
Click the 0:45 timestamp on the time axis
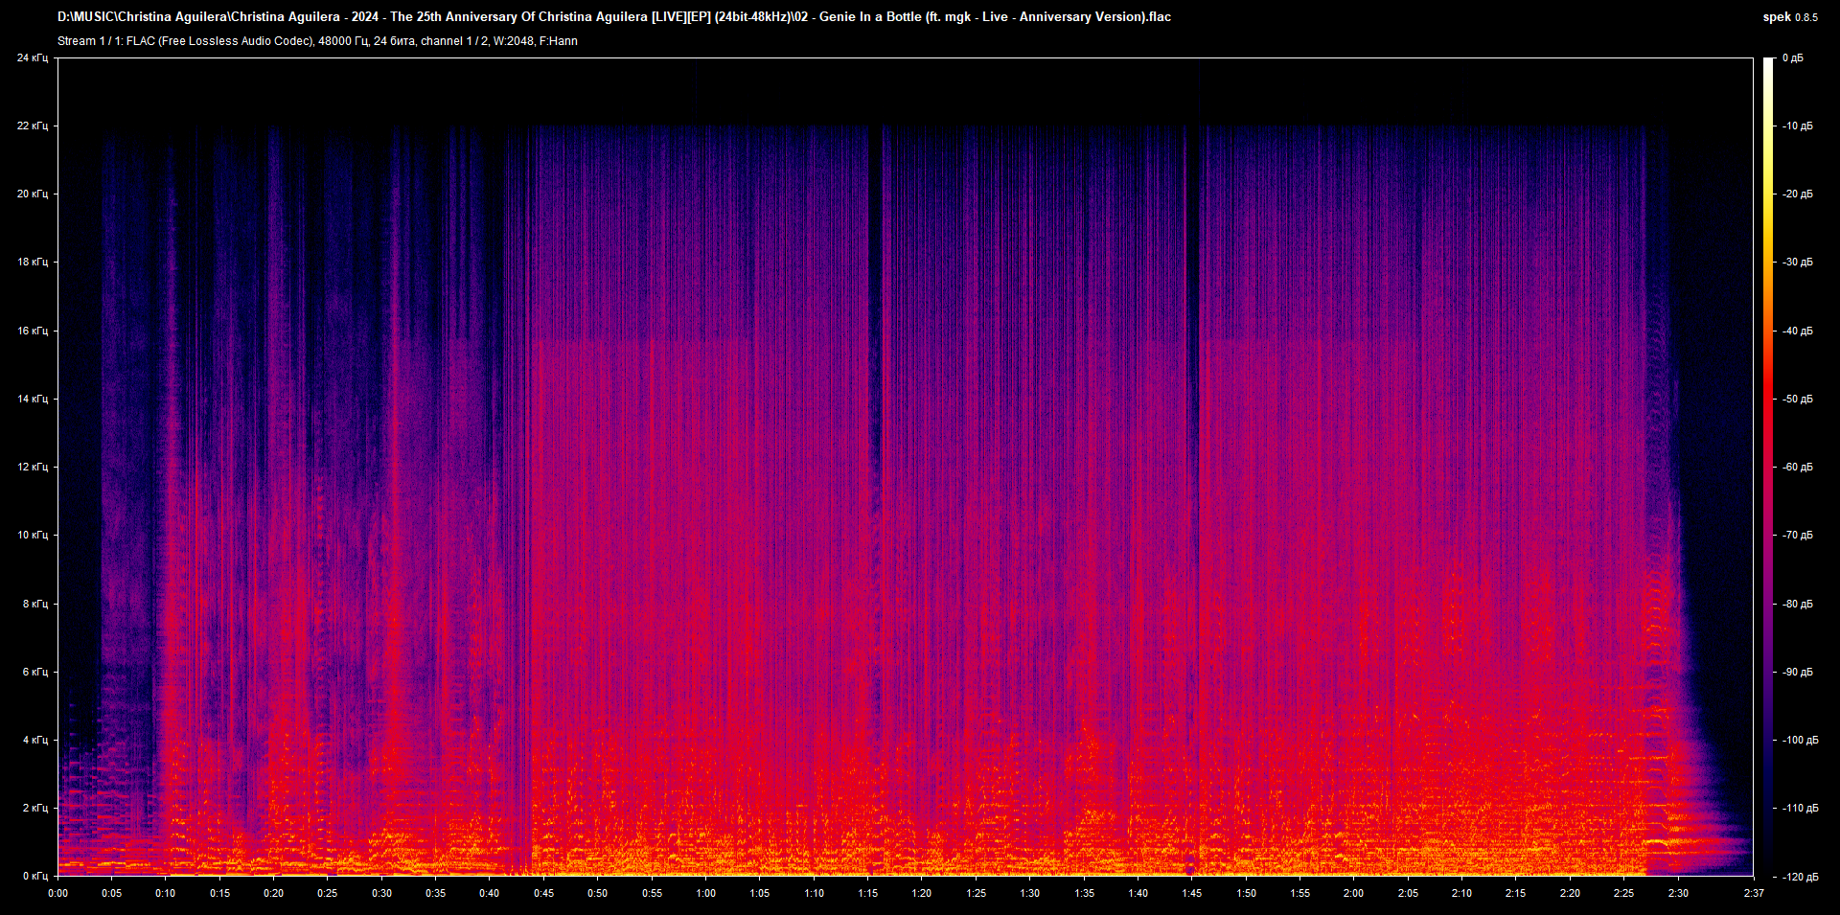[544, 893]
